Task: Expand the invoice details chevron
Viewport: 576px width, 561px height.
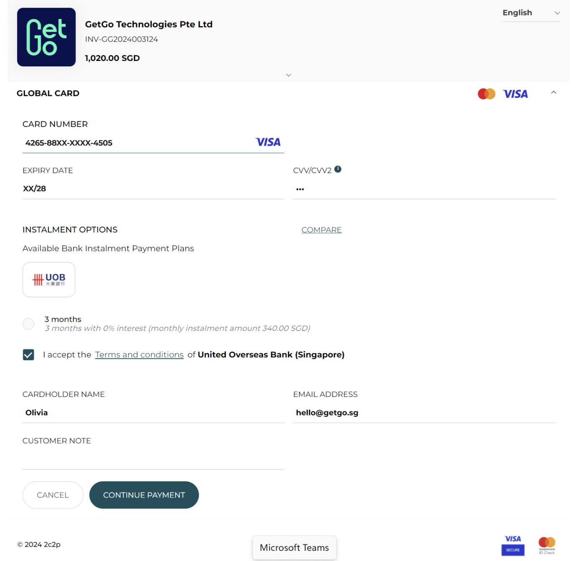Action: tap(288, 75)
